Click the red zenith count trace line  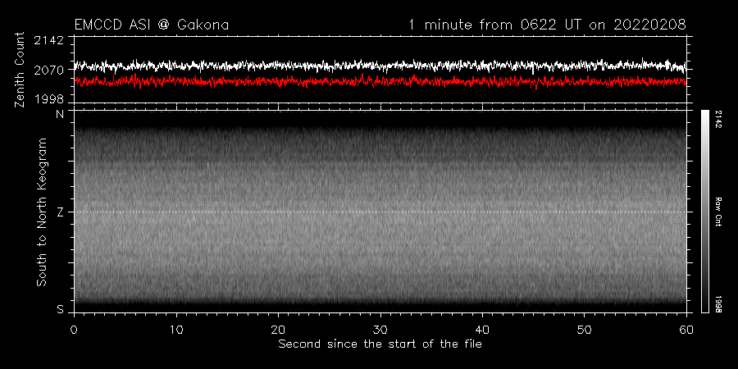[x=380, y=81]
